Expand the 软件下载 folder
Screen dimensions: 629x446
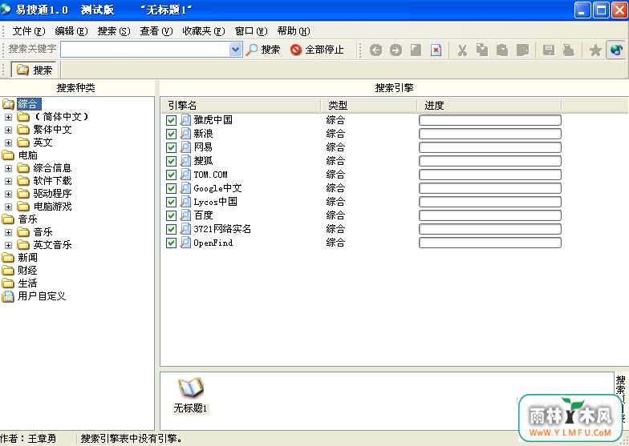point(8,181)
